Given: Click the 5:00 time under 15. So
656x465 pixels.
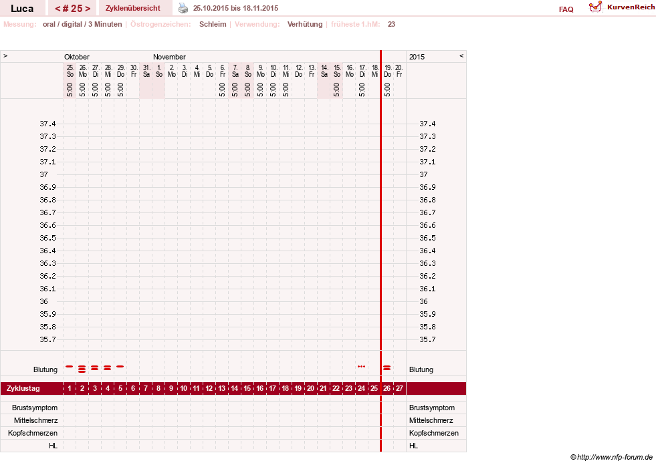Looking at the screenshot, I should [x=336, y=90].
